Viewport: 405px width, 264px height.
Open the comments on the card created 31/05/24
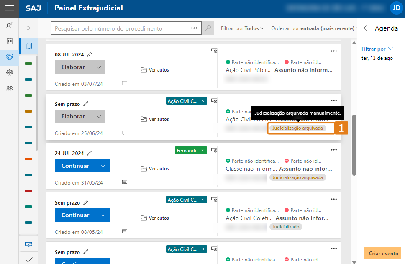pos(125,182)
